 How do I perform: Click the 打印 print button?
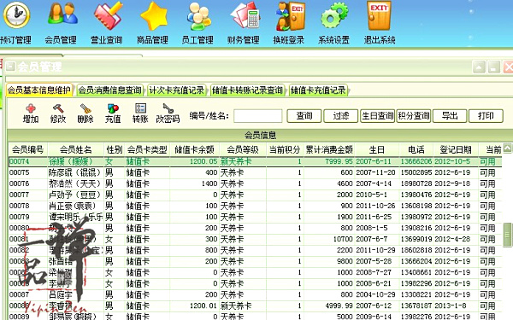click(486, 116)
